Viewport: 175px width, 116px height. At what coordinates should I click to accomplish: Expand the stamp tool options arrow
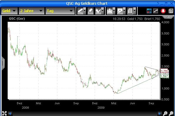click(114, 11)
